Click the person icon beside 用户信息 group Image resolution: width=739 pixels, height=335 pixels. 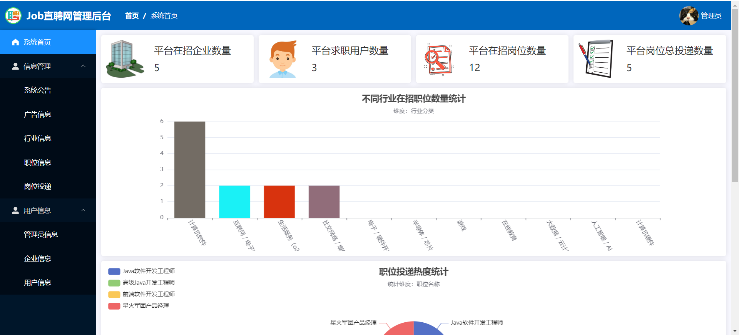(x=15, y=210)
